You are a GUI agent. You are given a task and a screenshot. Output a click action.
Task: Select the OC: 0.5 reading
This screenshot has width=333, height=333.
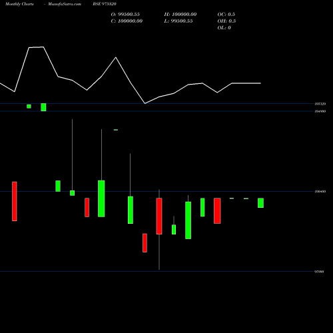tap(226, 14)
